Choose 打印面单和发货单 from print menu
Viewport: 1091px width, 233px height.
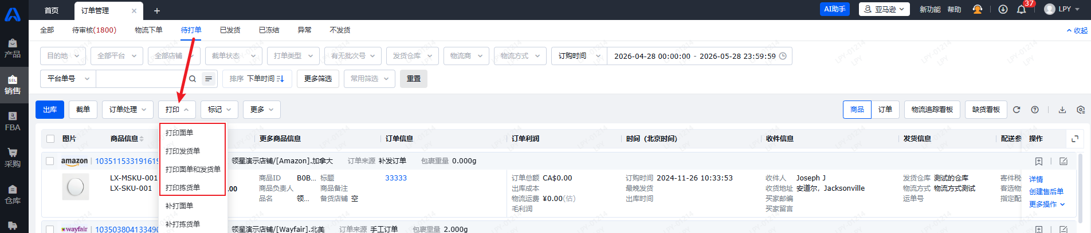tap(193, 169)
